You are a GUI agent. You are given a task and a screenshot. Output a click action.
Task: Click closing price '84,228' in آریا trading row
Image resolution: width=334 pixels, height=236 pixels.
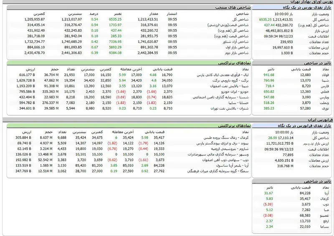tap(159, 166)
